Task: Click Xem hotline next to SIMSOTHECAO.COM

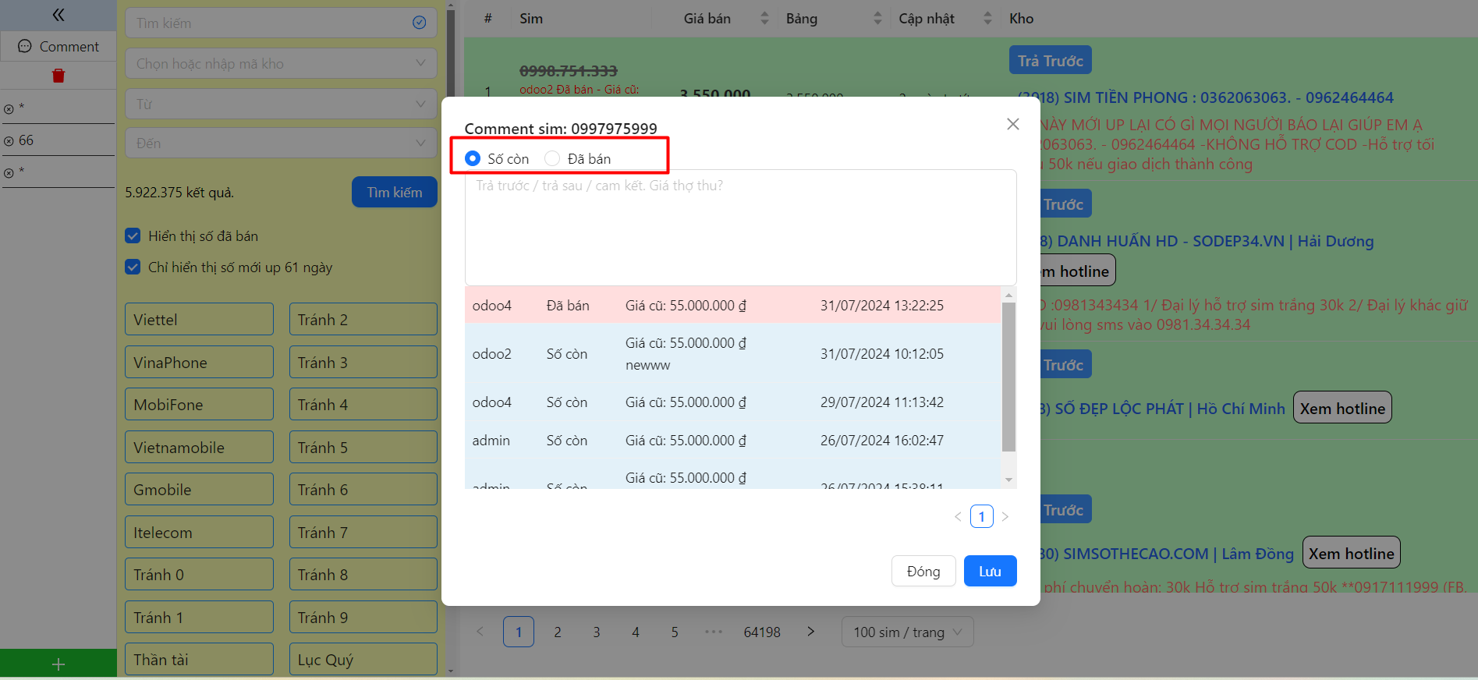Action: [x=1351, y=553]
